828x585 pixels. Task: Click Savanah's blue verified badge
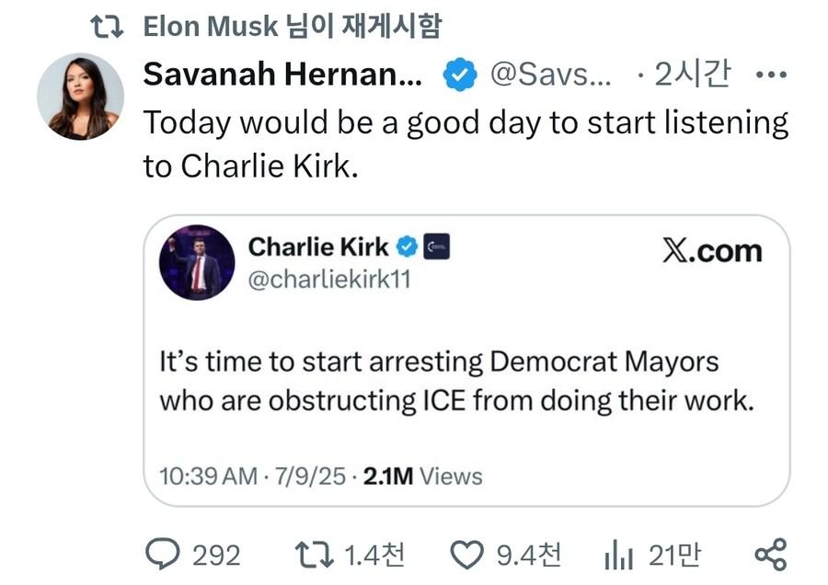pos(459,75)
